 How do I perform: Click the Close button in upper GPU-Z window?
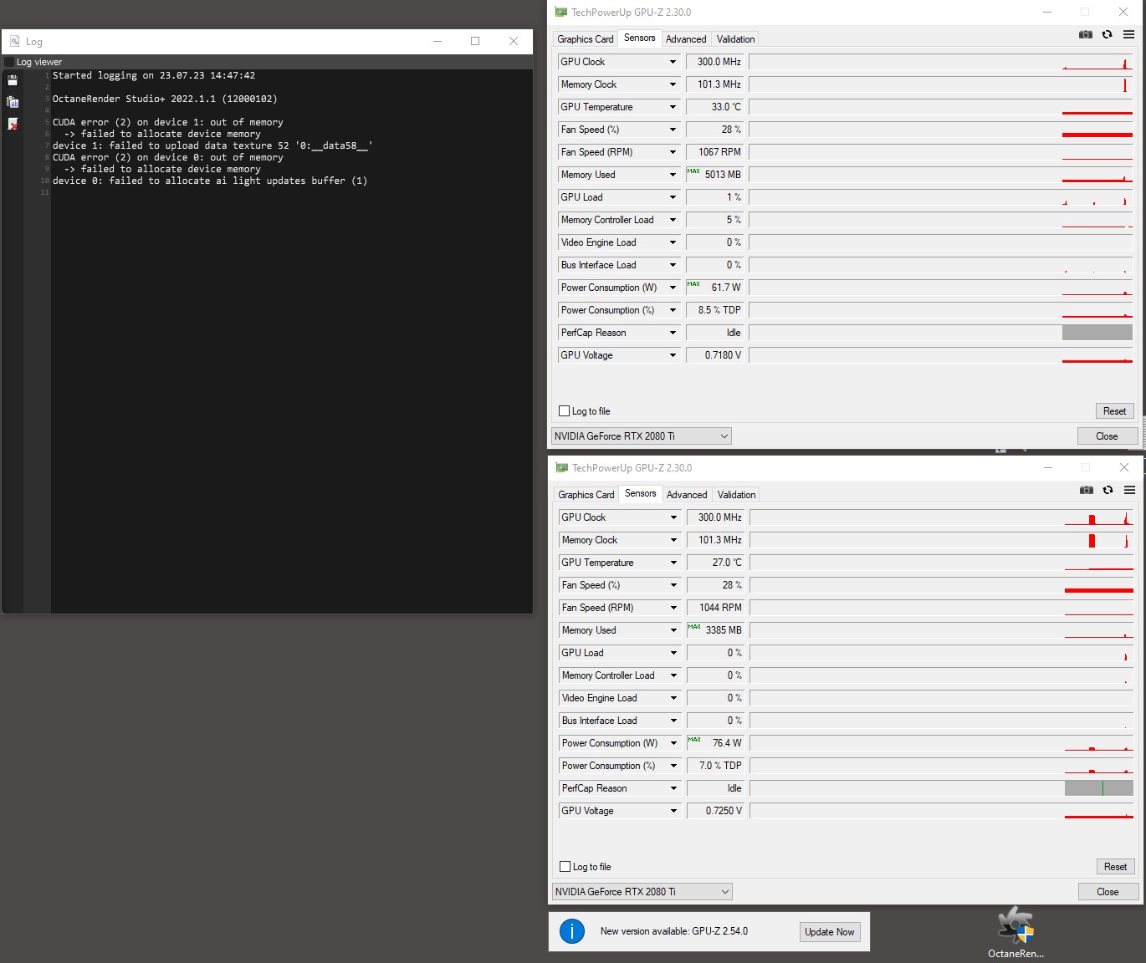[1108, 436]
